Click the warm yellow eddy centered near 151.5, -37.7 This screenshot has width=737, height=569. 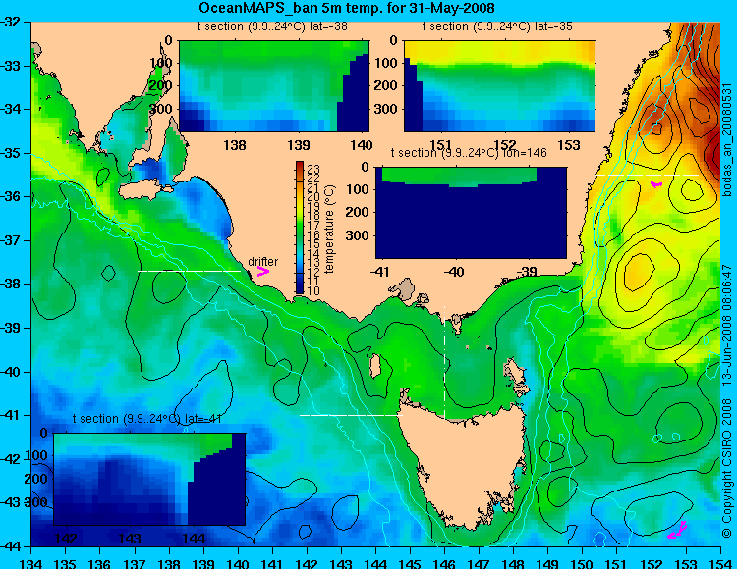[639, 271]
